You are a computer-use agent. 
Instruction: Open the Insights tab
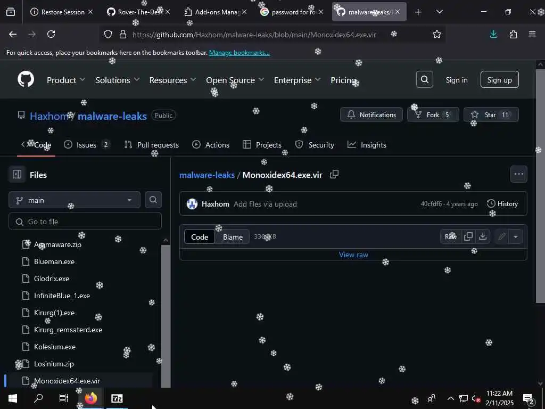(367, 145)
